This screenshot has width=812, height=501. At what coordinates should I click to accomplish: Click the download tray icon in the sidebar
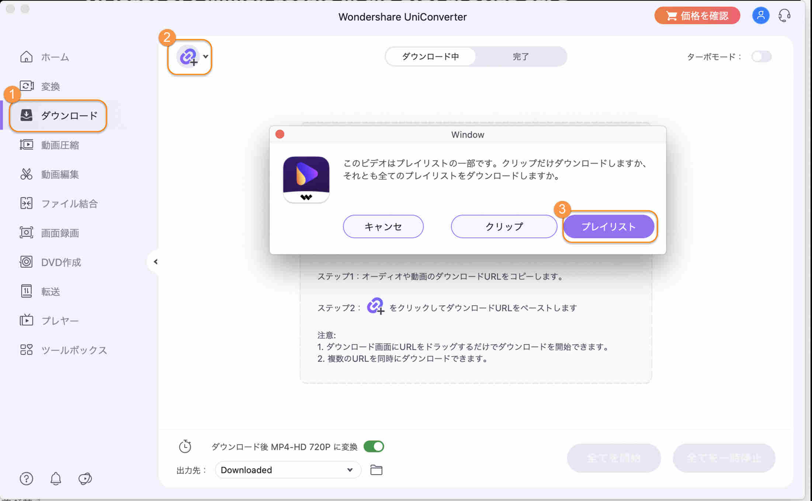tap(26, 115)
